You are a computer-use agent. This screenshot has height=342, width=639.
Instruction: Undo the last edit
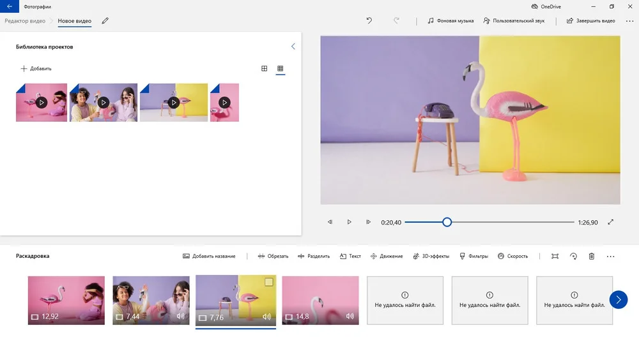point(369,21)
